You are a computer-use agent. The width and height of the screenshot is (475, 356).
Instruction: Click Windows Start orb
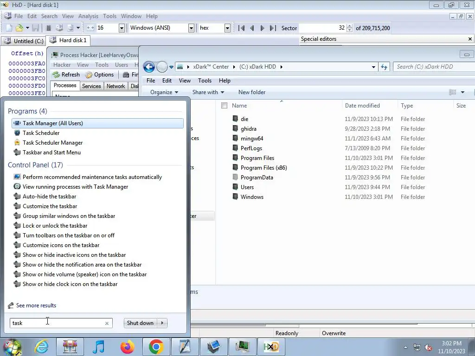pos(12,347)
